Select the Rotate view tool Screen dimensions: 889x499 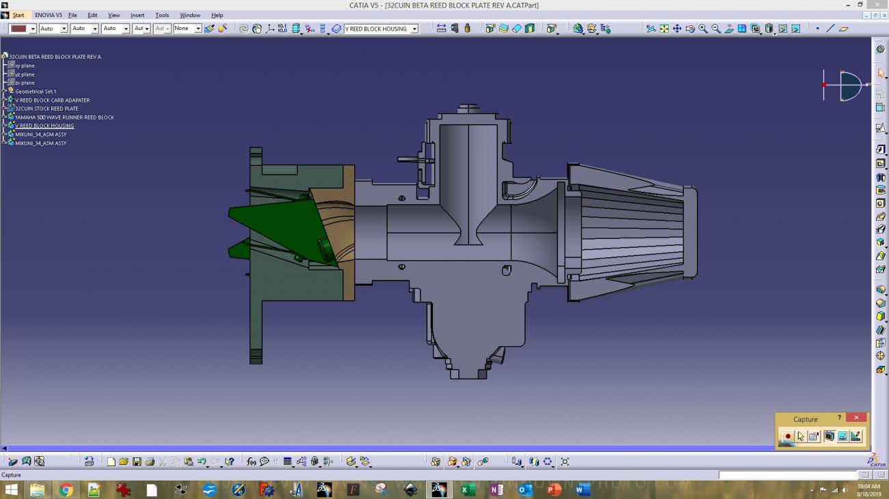[x=690, y=29]
